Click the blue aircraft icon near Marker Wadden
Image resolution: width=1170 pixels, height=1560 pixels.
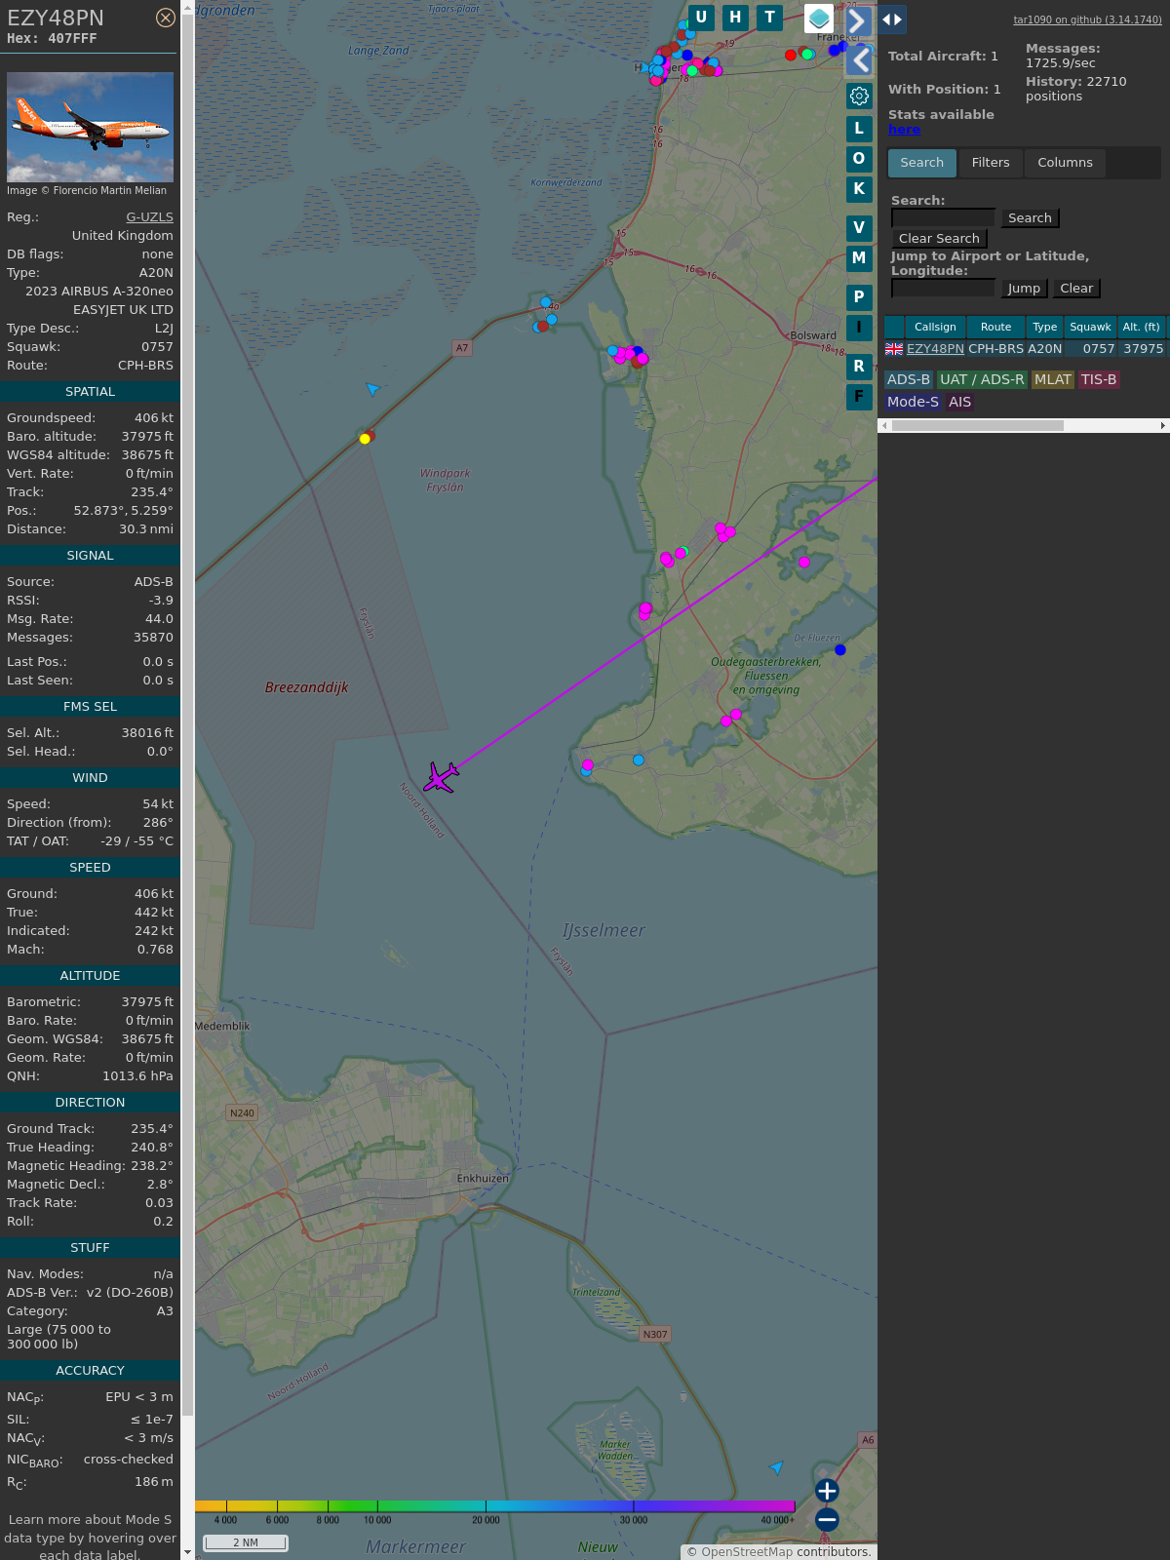coord(776,1466)
